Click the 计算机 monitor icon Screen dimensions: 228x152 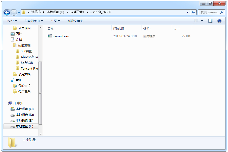click(10, 103)
